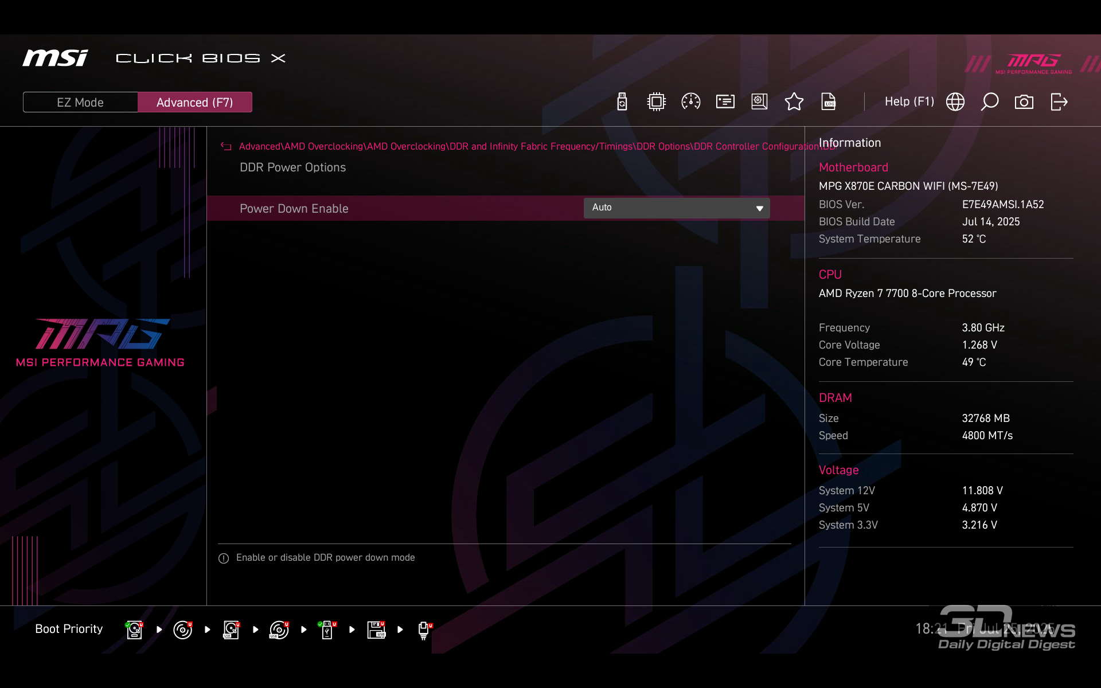
Task: Click the System 3.3V value 3.216 V
Action: (979, 525)
